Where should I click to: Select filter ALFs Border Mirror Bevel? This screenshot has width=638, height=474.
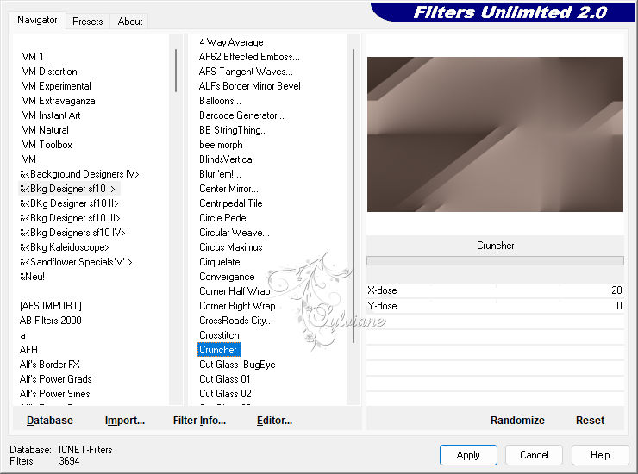coord(250,86)
